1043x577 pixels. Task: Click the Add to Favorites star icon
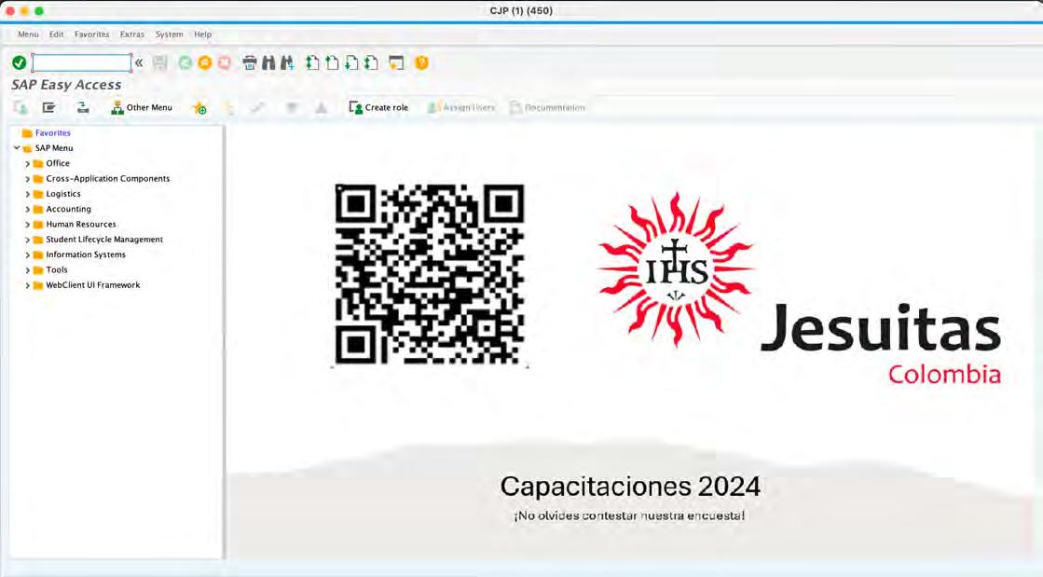199,108
